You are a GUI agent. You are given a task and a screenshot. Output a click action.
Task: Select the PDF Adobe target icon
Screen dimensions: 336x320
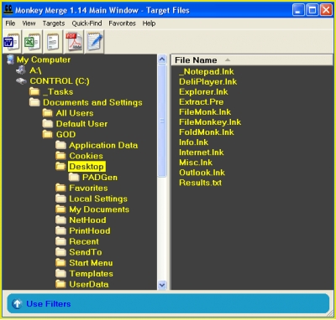click(74, 42)
